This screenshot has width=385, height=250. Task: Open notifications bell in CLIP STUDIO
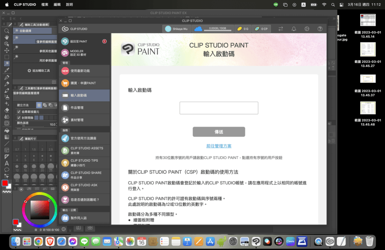tap(294, 29)
